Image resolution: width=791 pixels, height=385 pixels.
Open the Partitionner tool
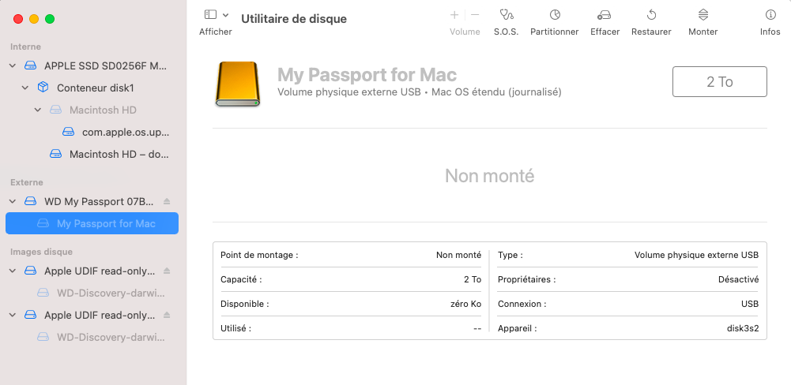point(555,15)
